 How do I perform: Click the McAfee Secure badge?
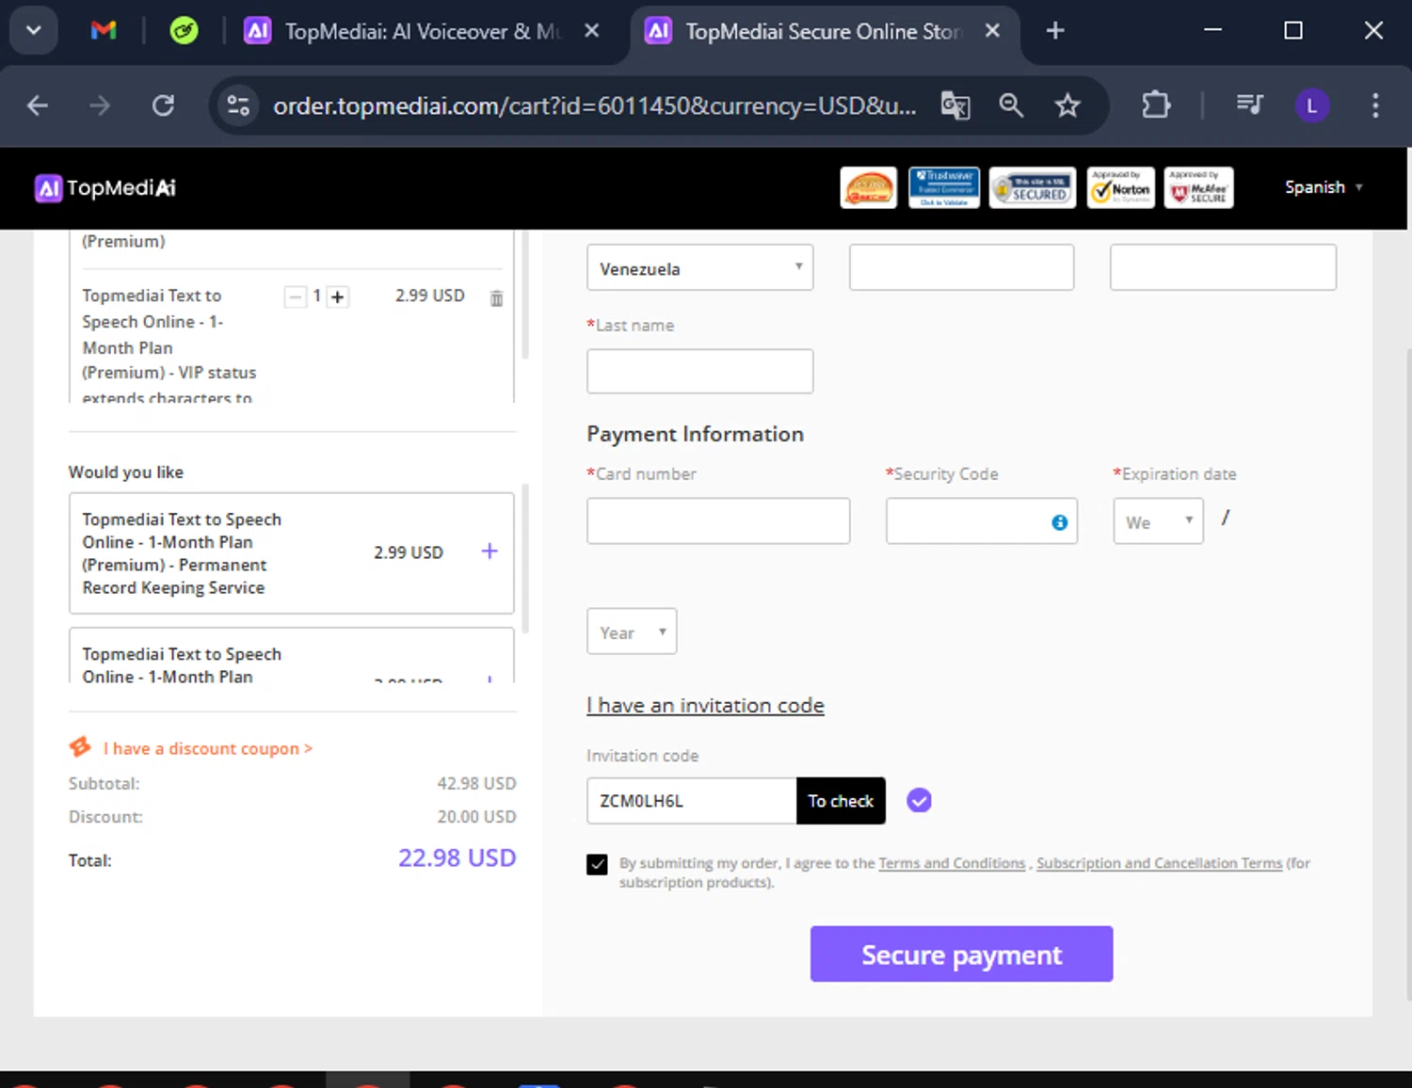(x=1198, y=188)
